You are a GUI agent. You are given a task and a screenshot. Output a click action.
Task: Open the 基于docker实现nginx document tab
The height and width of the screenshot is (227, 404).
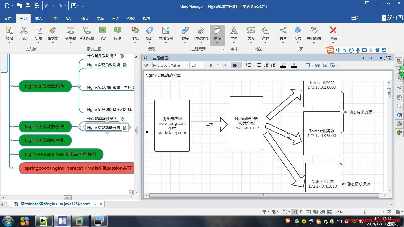tap(55, 204)
